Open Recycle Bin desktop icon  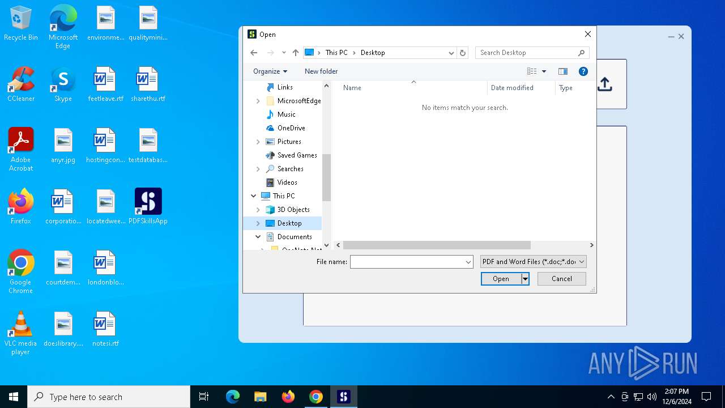(x=21, y=24)
